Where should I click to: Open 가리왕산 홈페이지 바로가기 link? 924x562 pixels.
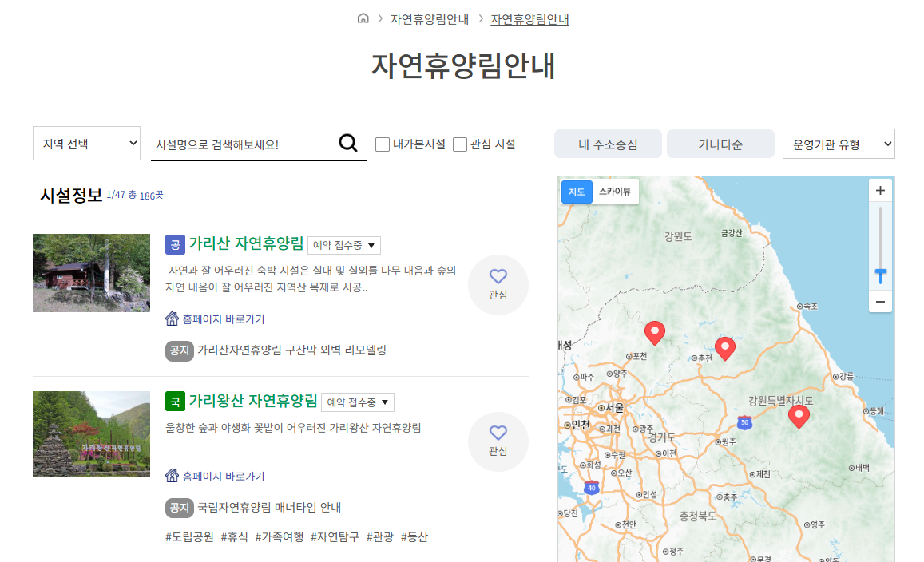coord(224,476)
